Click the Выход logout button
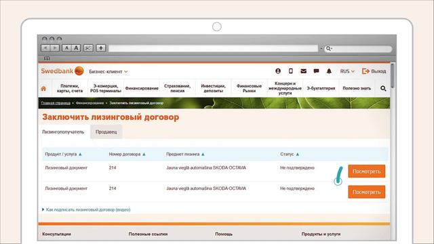Screen dimensions: 434x244 click(374, 71)
